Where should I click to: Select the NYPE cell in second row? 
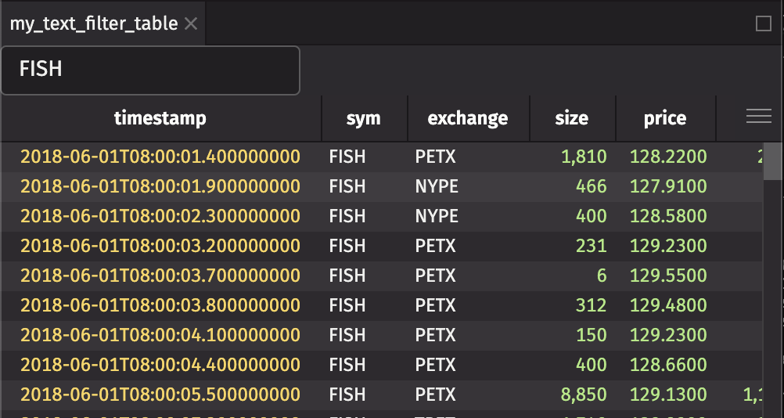tap(437, 186)
